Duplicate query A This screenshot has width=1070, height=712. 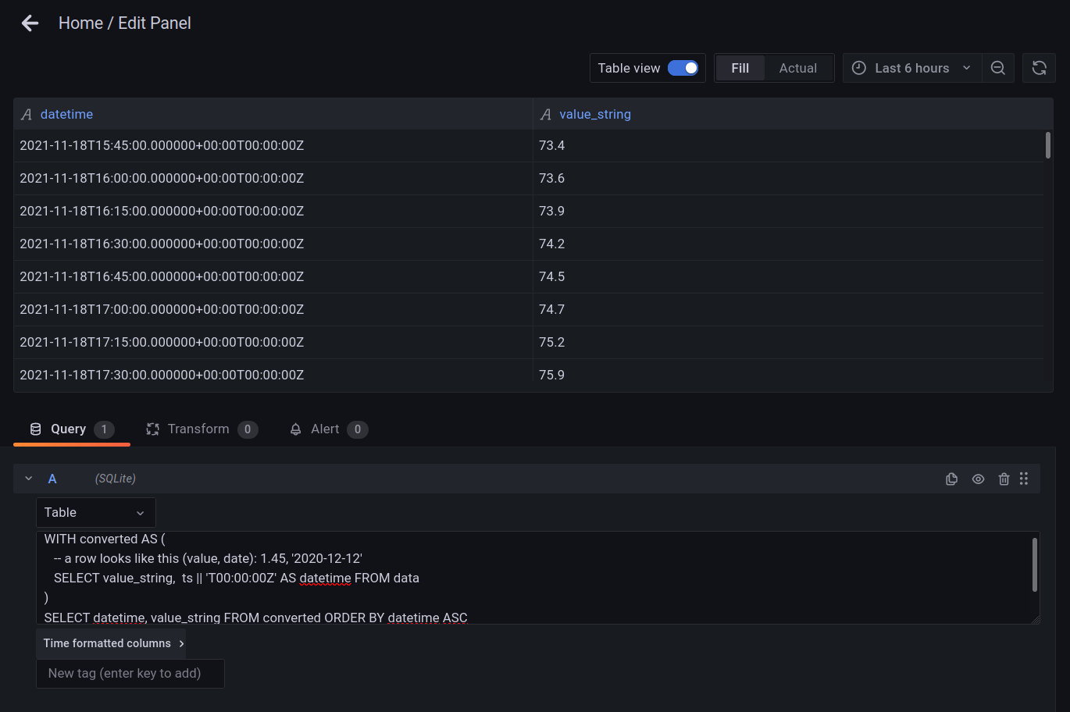(951, 479)
